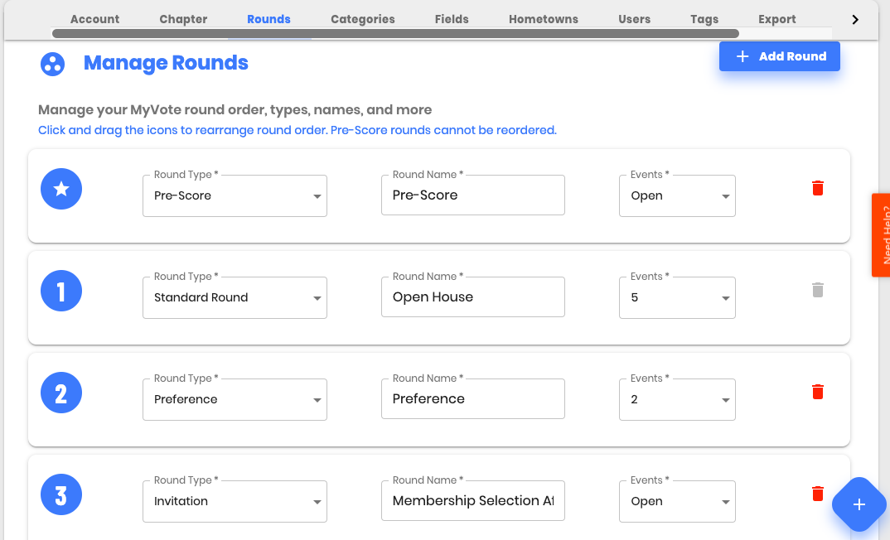The image size is (890, 540).
Task: Open Events dropdown for Membership Selection round
Action: point(677,501)
